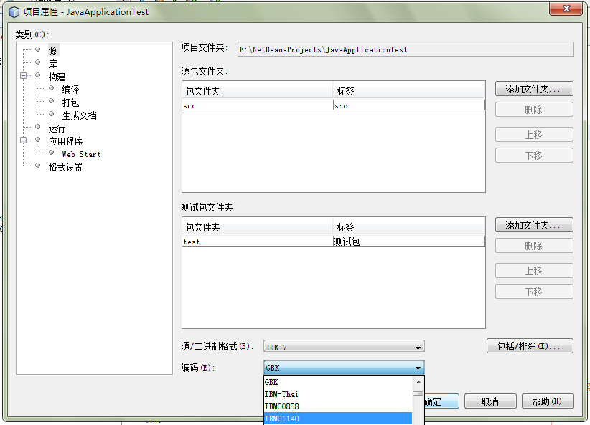
Task: Click 添加文件夹 for source packages
Action: pyautogui.click(x=534, y=89)
